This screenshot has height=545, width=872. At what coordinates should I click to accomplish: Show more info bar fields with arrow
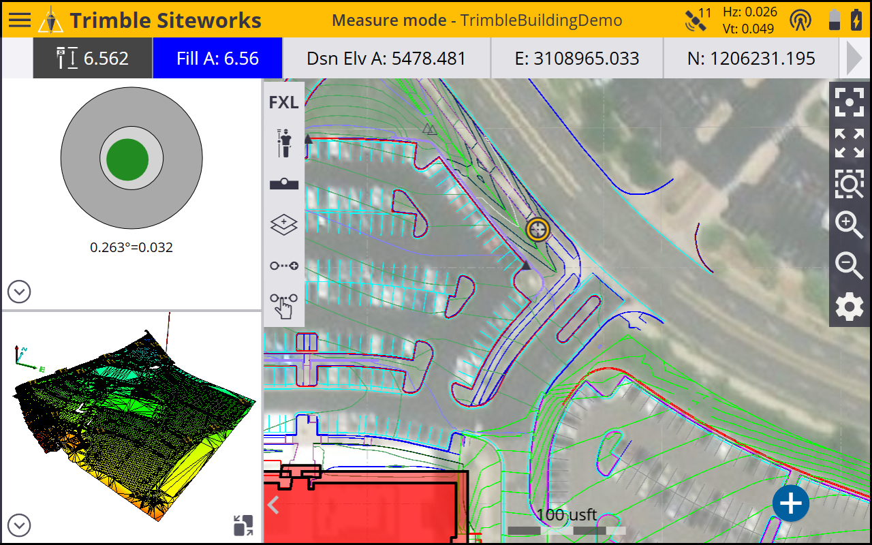pos(854,59)
